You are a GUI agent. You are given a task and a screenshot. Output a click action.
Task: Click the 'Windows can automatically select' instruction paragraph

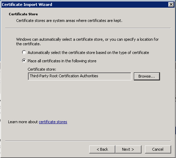click(87, 42)
